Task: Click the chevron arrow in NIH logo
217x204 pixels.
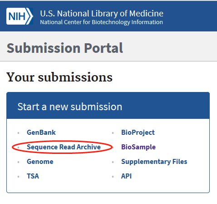Action: [30, 16]
